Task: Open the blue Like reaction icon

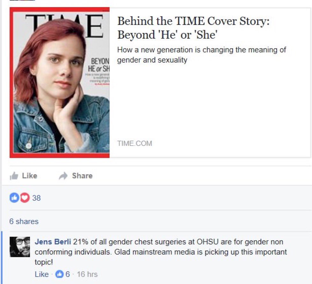Action: [14, 198]
